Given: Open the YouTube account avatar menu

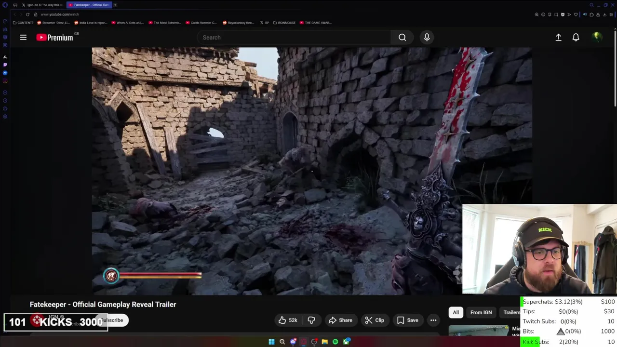Looking at the screenshot, I should click(597, 37).
